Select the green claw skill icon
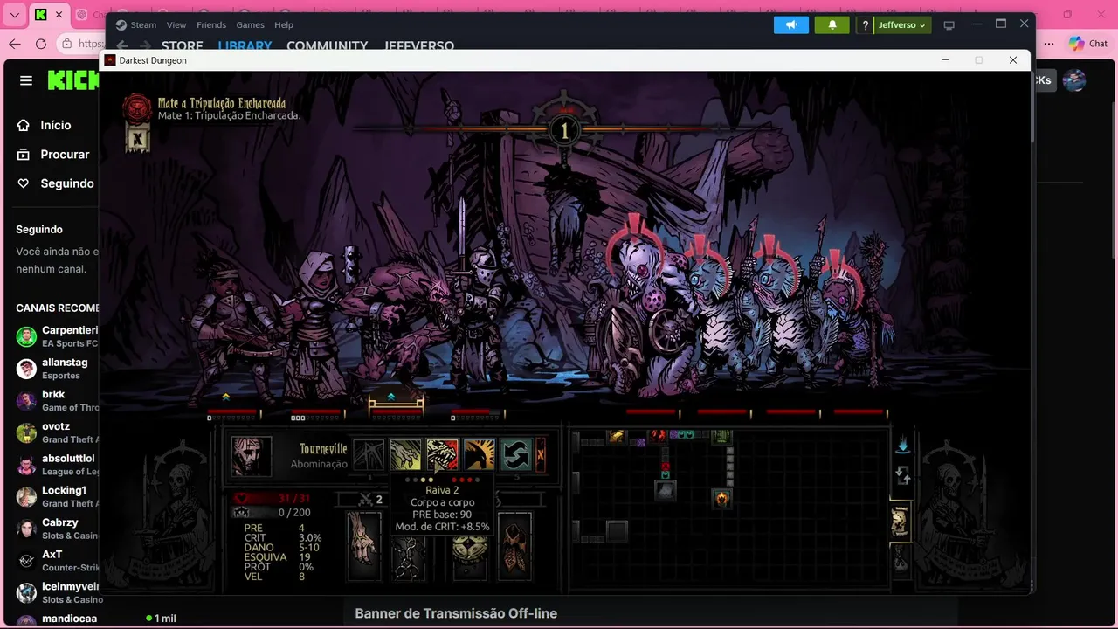The width and height of the screenshot is (1118, 629). (x=405, y=455)
